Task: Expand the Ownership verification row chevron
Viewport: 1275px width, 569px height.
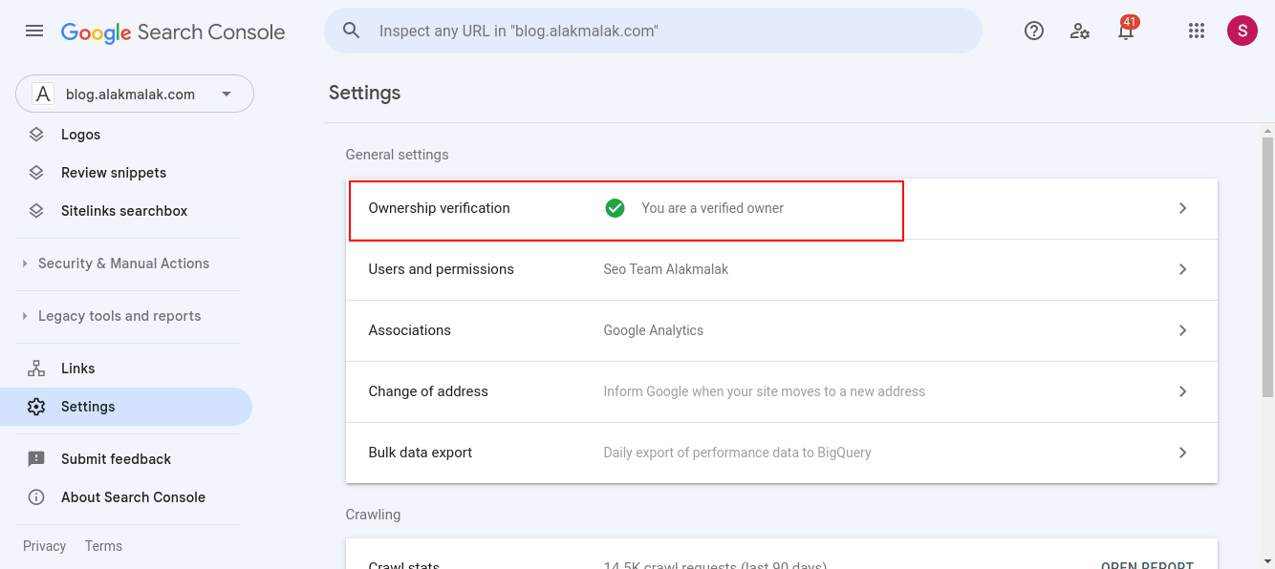Action: (1182, 208)
